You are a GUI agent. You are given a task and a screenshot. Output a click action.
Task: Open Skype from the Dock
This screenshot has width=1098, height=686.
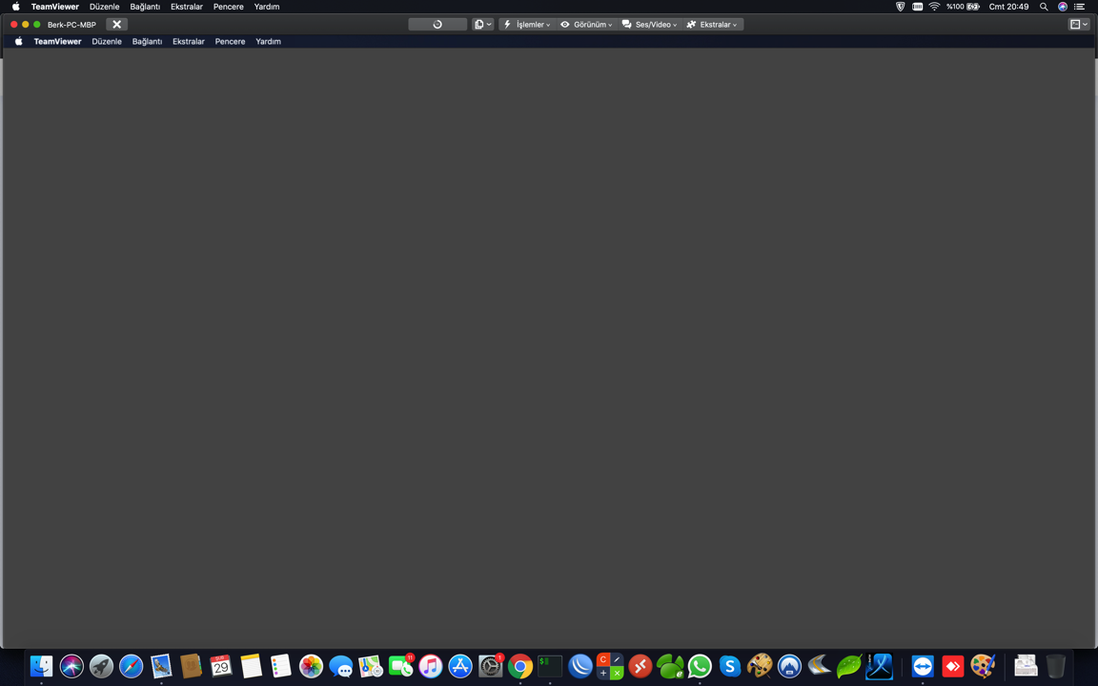tap(729, 666)
